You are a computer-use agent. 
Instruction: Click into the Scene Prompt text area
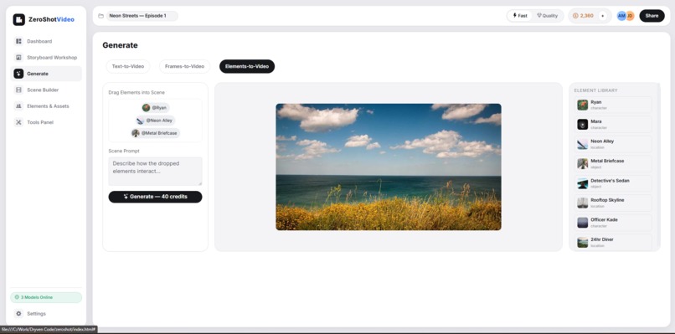[156, 172]
